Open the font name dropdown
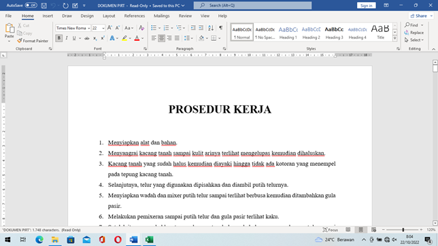438x246 pixels. (x=89, y=29)
